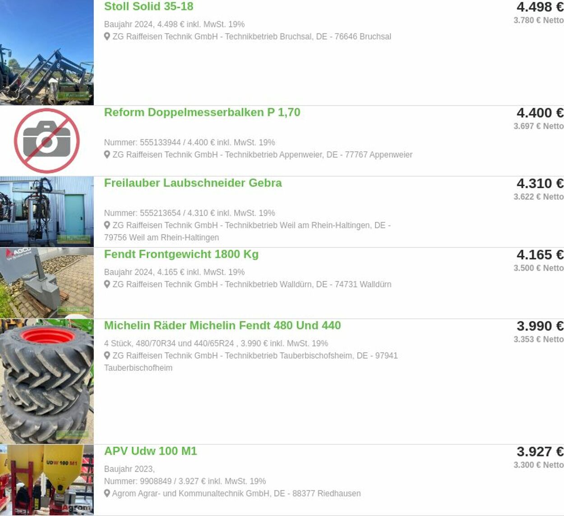
Task: Click the Michelin tractor tires photo thumbnail
Action: point(47,381)
